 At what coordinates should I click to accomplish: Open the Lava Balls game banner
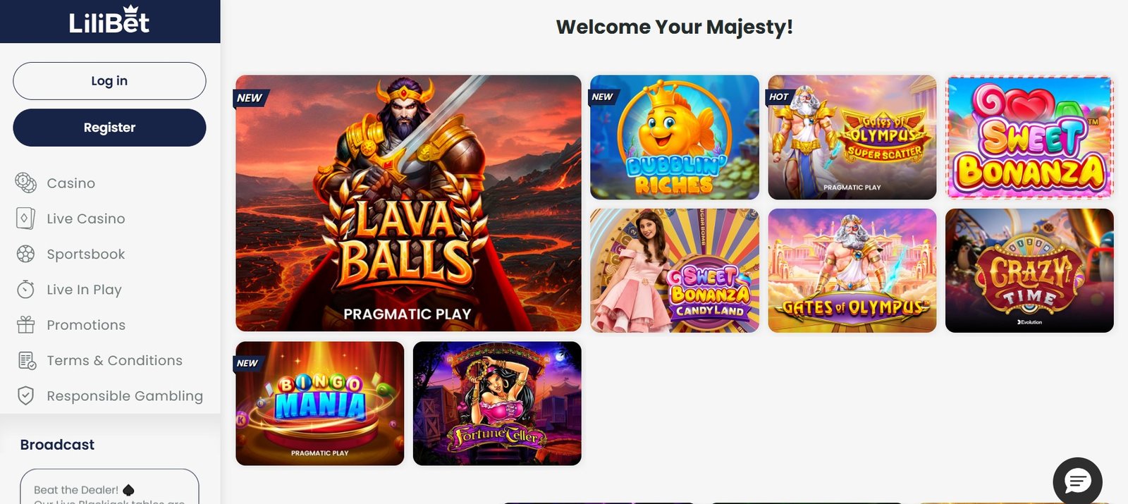[x=408, y=203]
